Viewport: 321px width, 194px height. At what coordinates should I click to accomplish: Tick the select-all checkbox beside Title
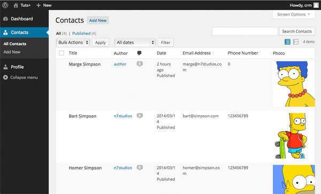[x=62, y=53]
